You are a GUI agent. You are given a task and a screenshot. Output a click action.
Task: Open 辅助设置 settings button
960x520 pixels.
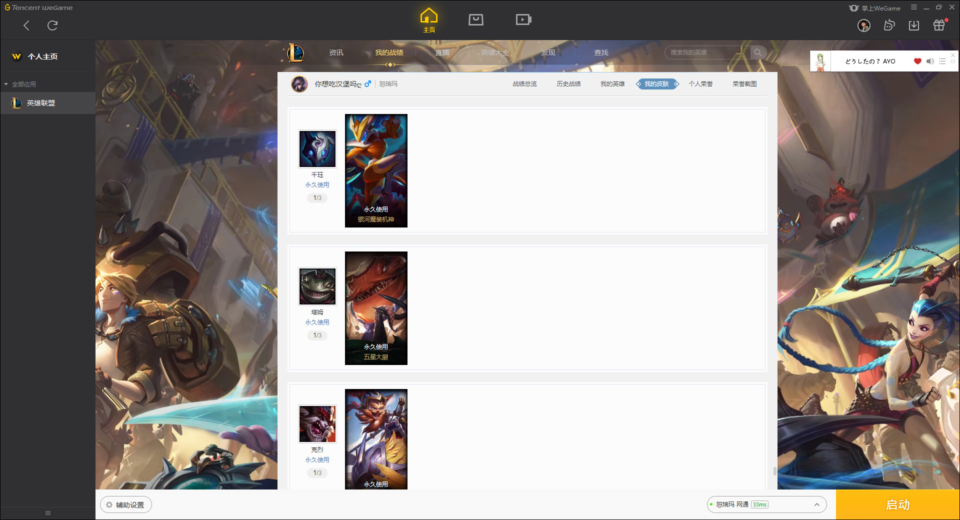pyautogui.click(x=126, y=505)
